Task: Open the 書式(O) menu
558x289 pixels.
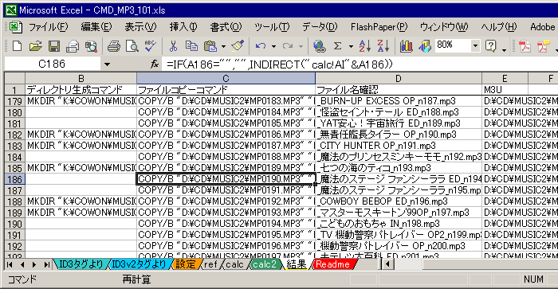Action: [226, 27]
